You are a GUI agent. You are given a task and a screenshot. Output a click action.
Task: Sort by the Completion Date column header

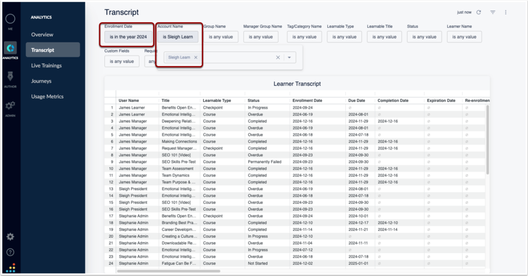[393, 101]
